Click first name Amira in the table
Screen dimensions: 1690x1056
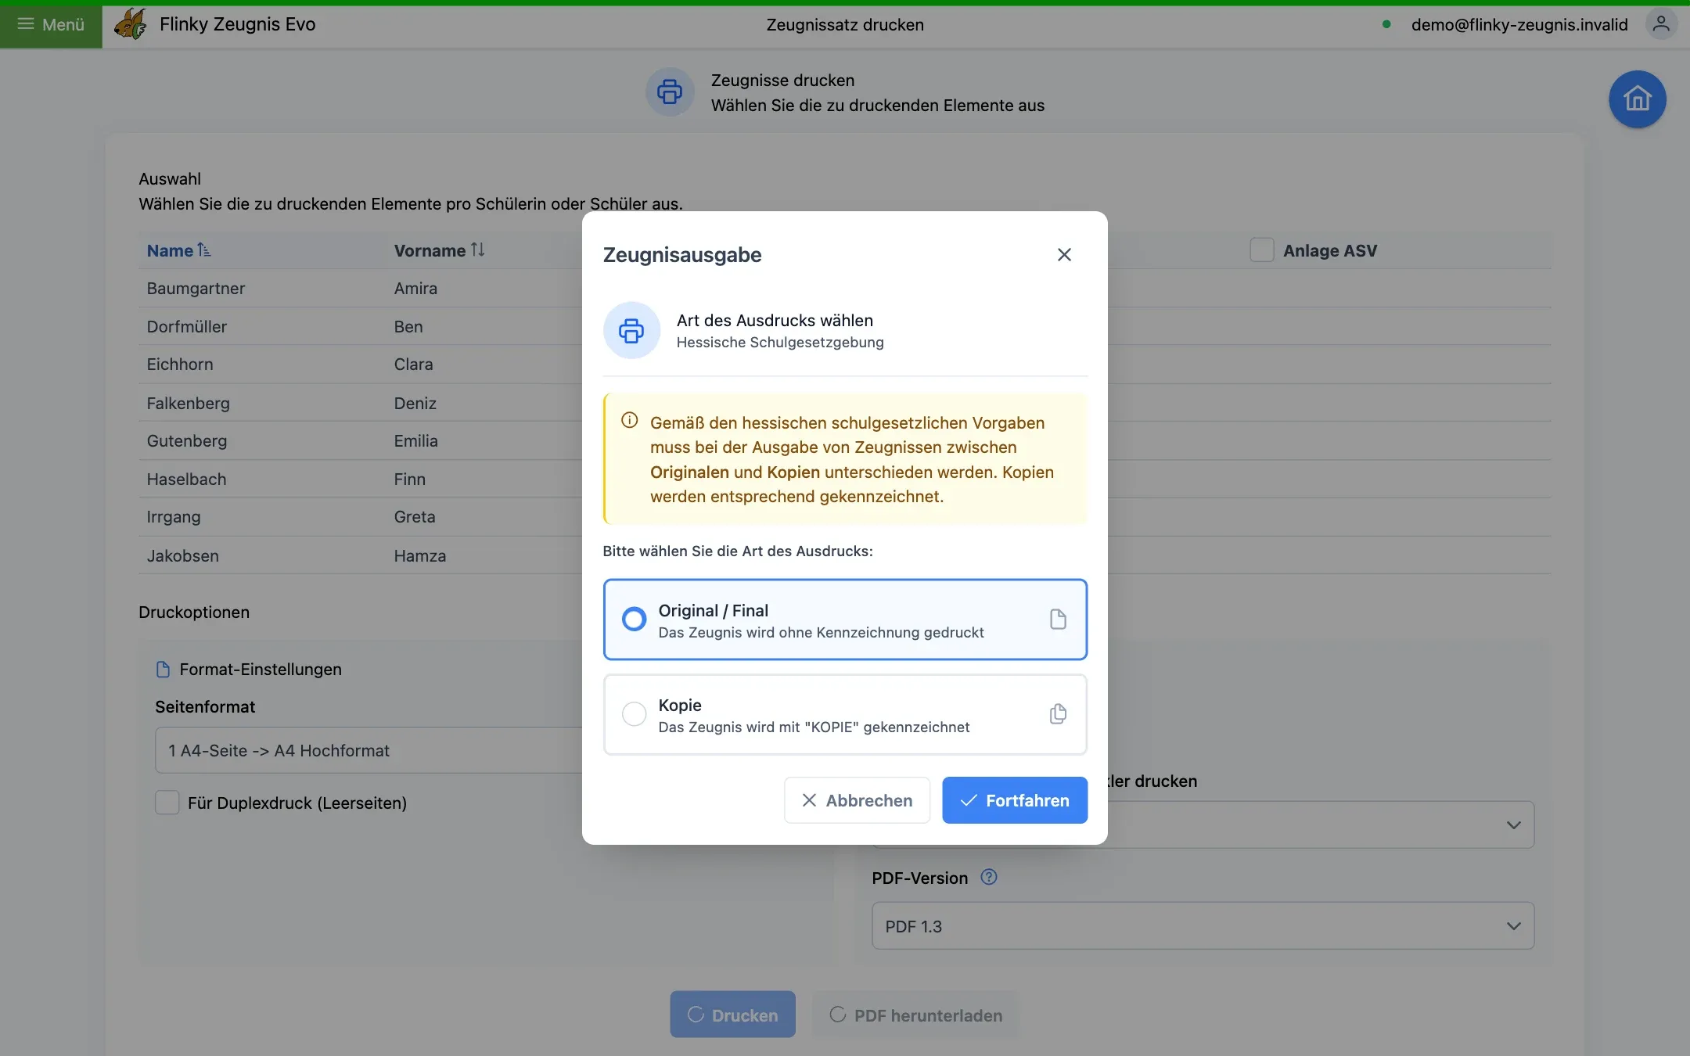click(415, 288)
